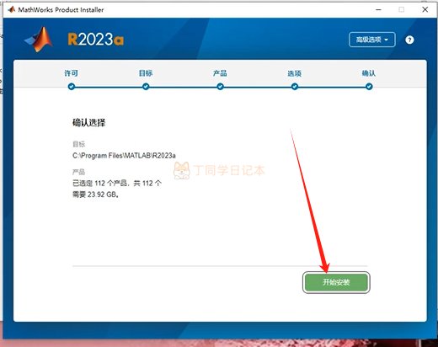Close the MathWorks Product Installer window
The width and height of the screenshot is (438, 347).
[x=425, y=9]
